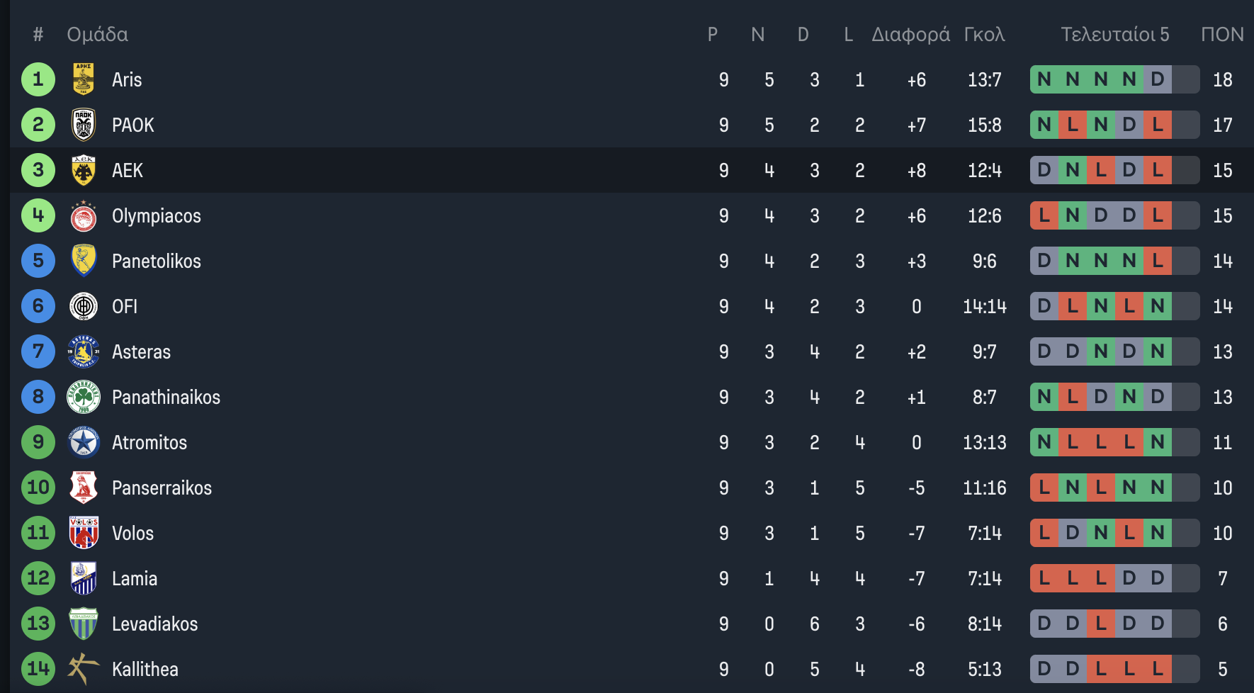Click the Τελευταίοι 5 column header
This screenshot has width=1254, height=693.
pyautogui.click(x=1114, y=34)
